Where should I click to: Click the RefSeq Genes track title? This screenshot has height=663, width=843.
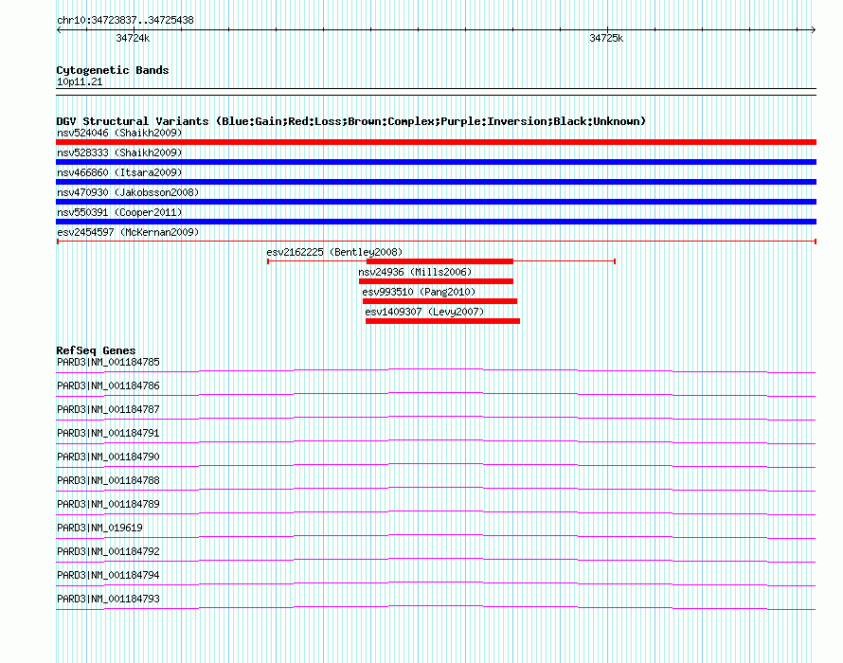[x=96, y=350]
